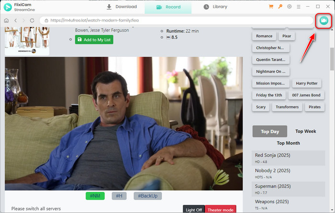The image size is (335, 213).
Task: Click the Romance tag
Action: point(264,36)
